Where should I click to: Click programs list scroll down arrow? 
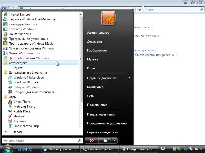pyautogui.click(x=81, y=126)
